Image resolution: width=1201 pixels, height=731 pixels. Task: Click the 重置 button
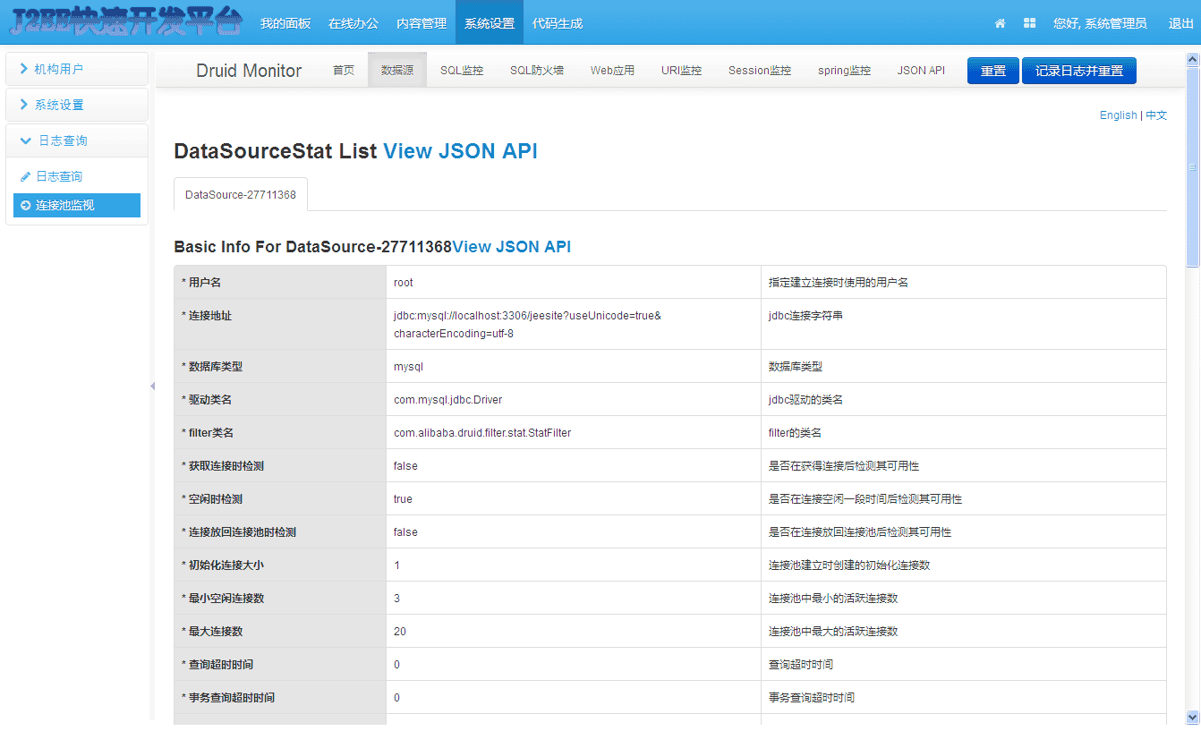click(992, 70)
